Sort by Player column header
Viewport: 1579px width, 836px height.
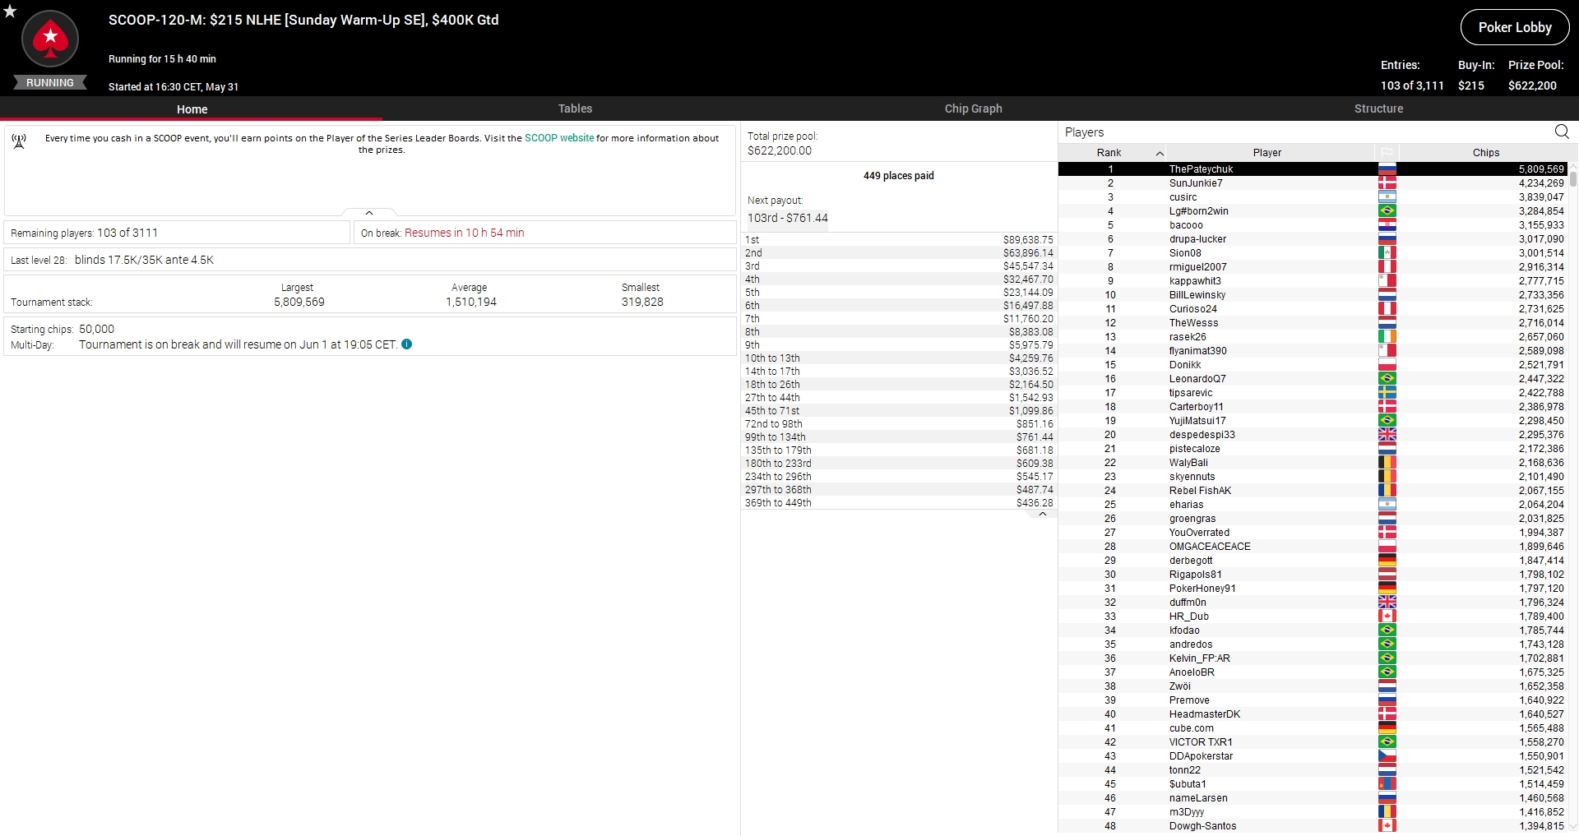click(1267, 152)
